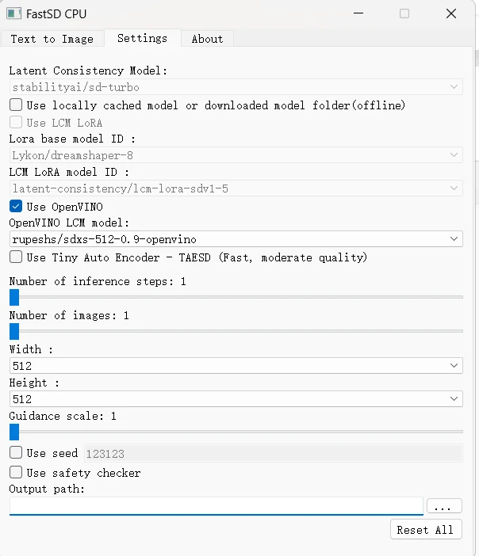The height and width of the screenshot is (556, 479).
Task: Expand the Width dropdown
Action: (x=236, y=366)
